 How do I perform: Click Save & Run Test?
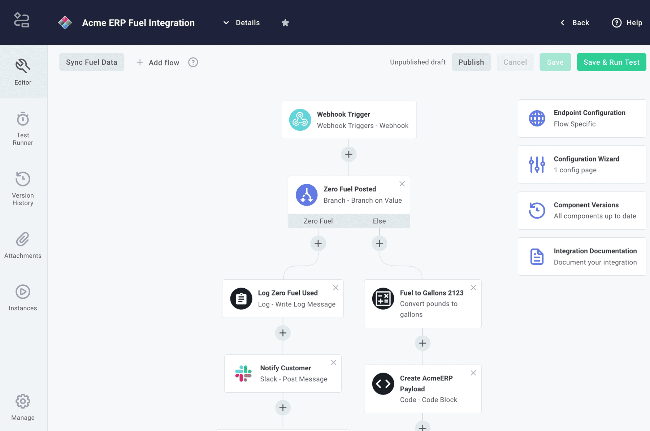[611, 62]
